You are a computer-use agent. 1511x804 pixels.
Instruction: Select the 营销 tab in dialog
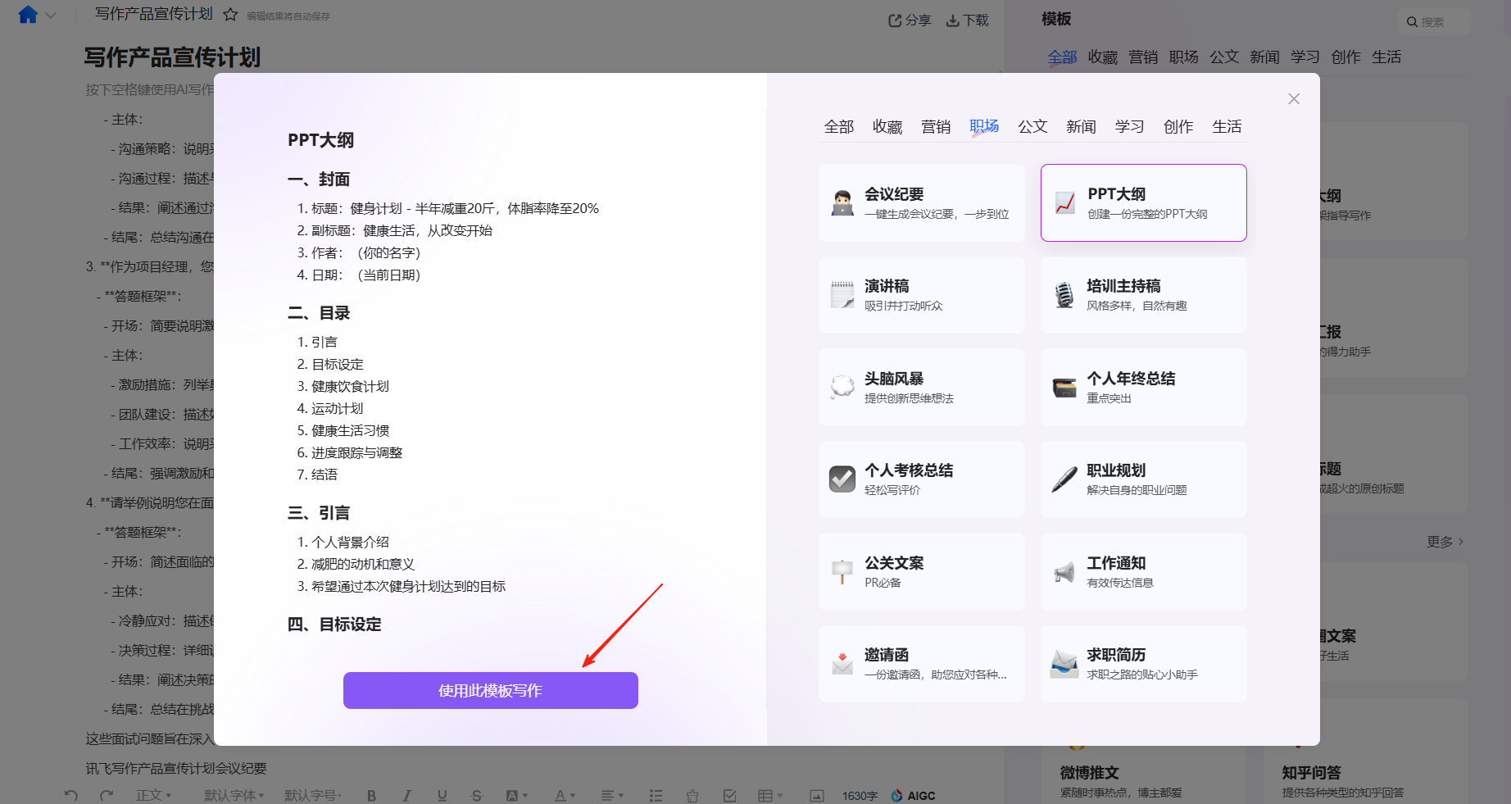tap(936, 126)
